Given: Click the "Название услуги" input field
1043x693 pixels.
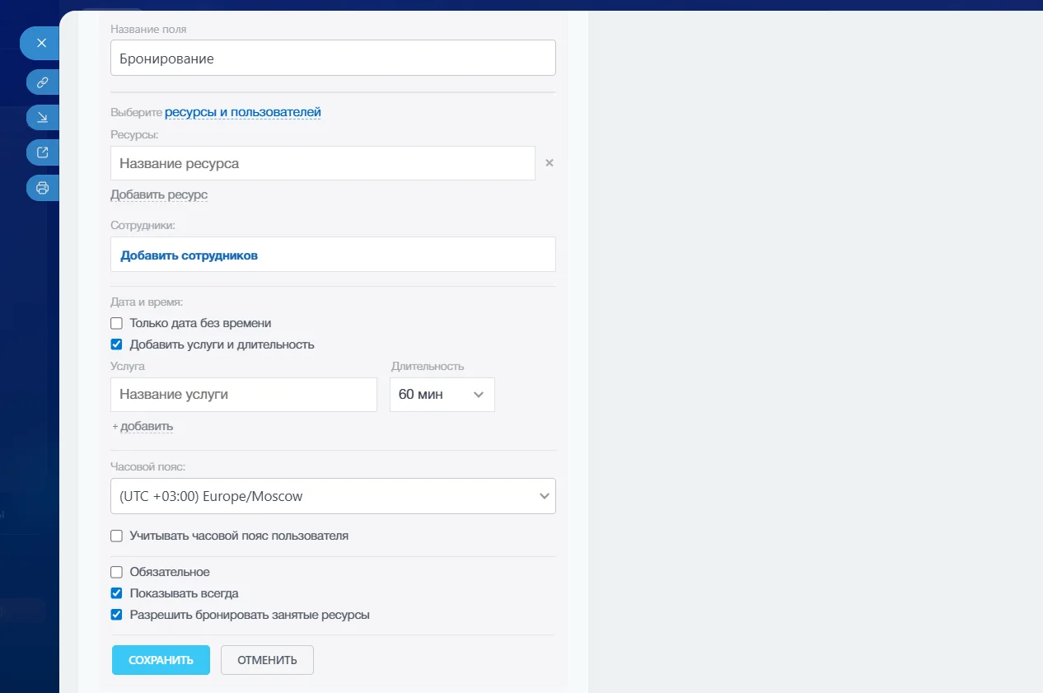Looking at the screenshot, I should tap(243, 395).
